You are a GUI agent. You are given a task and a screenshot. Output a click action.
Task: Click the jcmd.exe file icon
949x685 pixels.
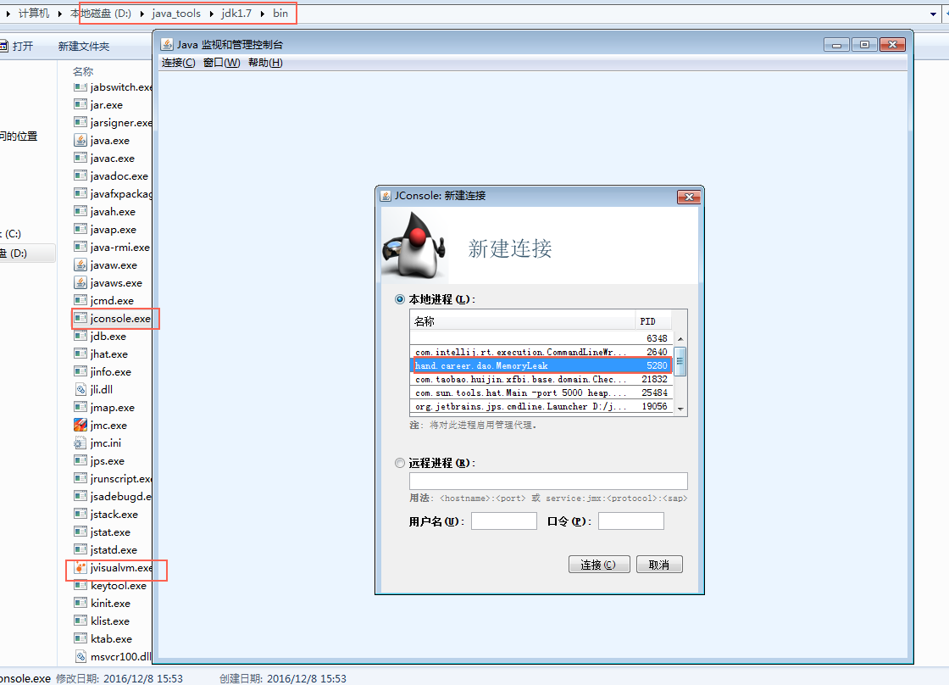(80, 300)
